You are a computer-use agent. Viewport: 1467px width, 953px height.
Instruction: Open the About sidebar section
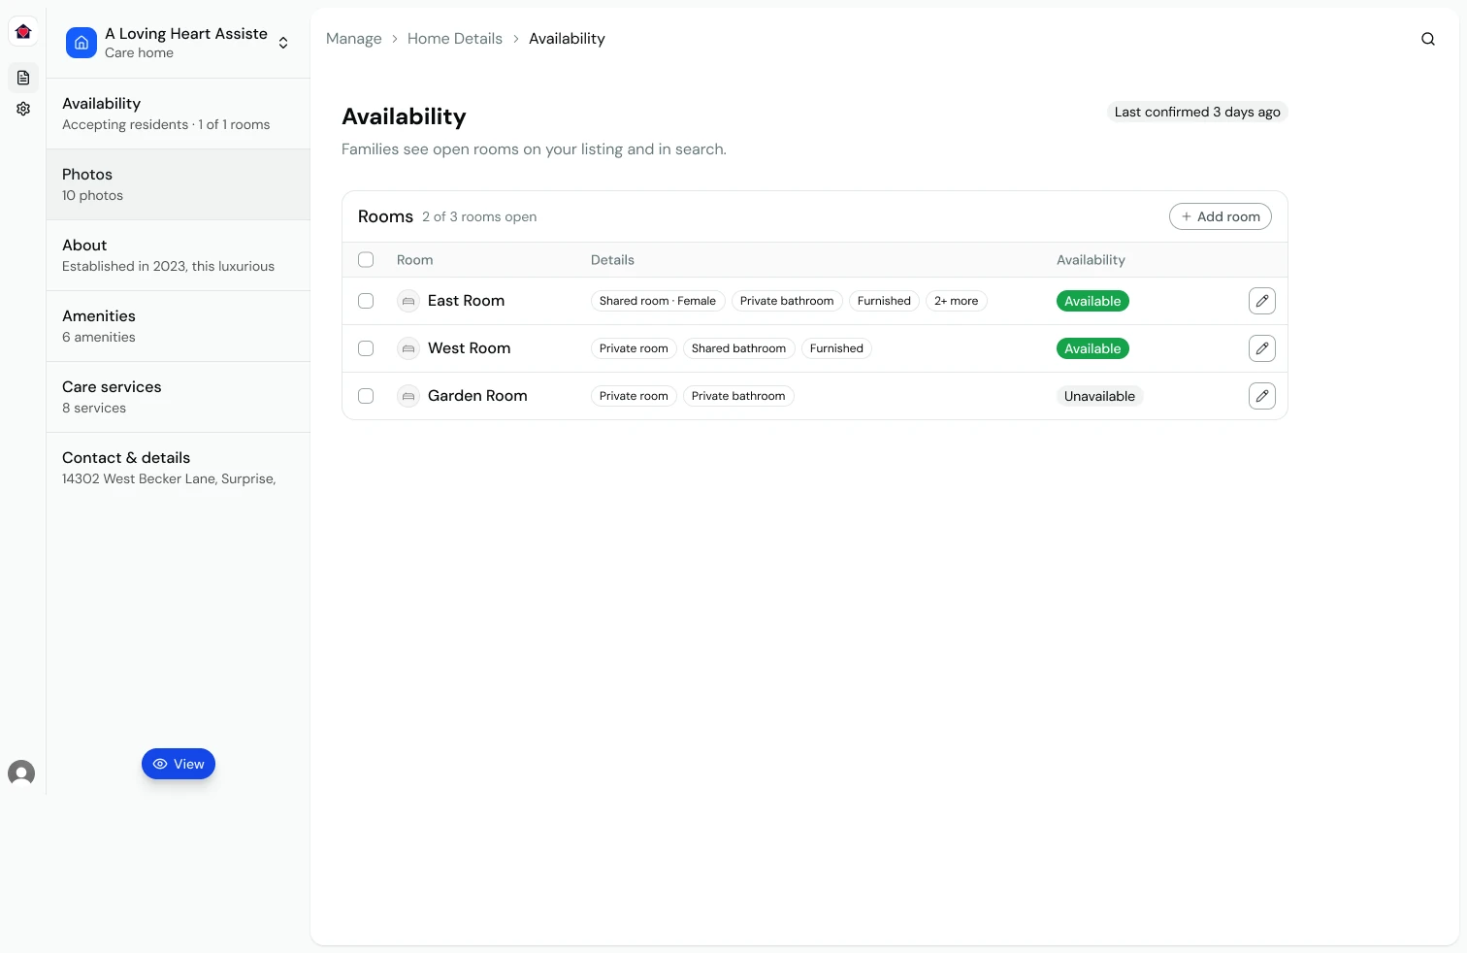[x=179, y=255]
